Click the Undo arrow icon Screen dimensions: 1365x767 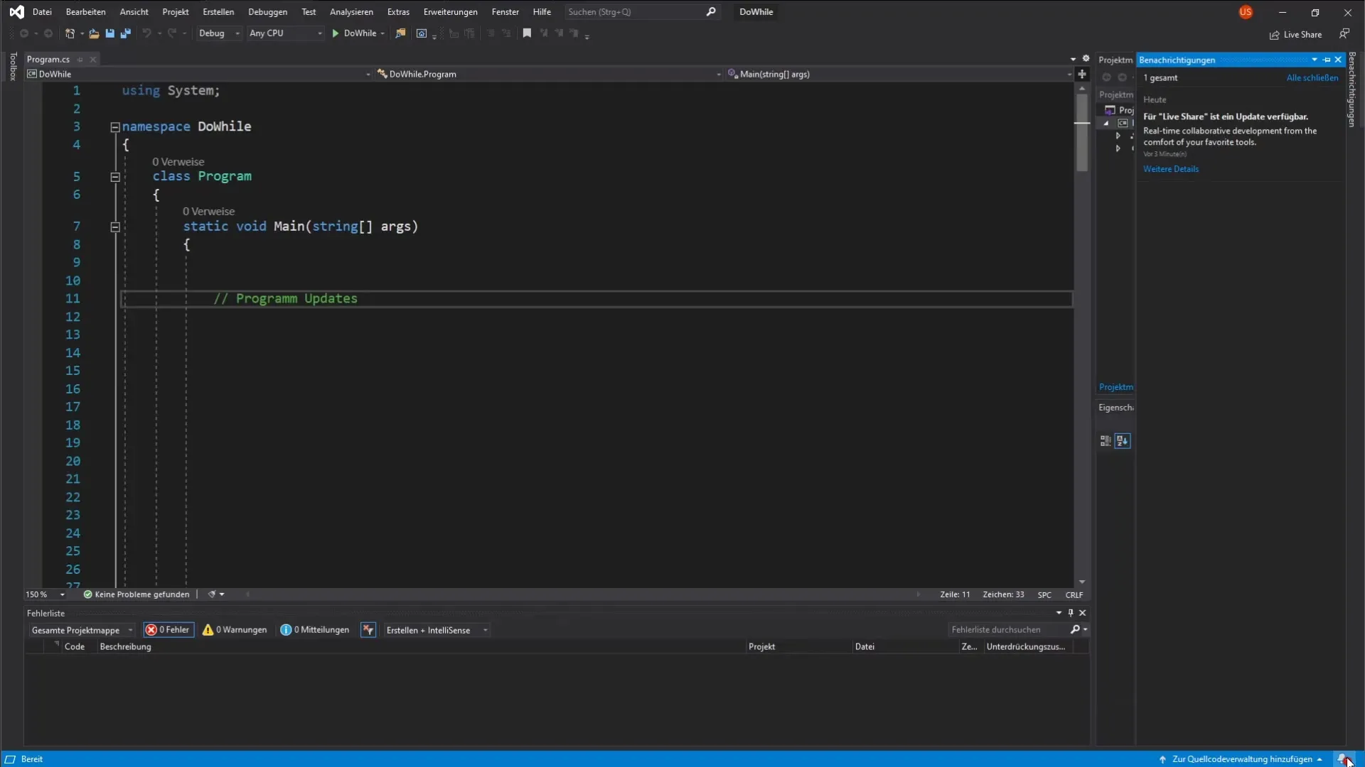pos(146,33)
